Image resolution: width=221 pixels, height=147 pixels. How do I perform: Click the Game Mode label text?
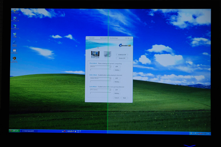point(93,87)
